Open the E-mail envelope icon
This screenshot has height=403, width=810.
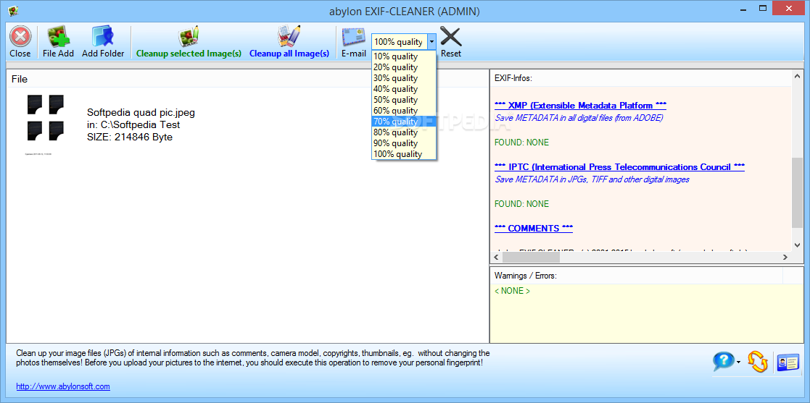coord(354,37)
